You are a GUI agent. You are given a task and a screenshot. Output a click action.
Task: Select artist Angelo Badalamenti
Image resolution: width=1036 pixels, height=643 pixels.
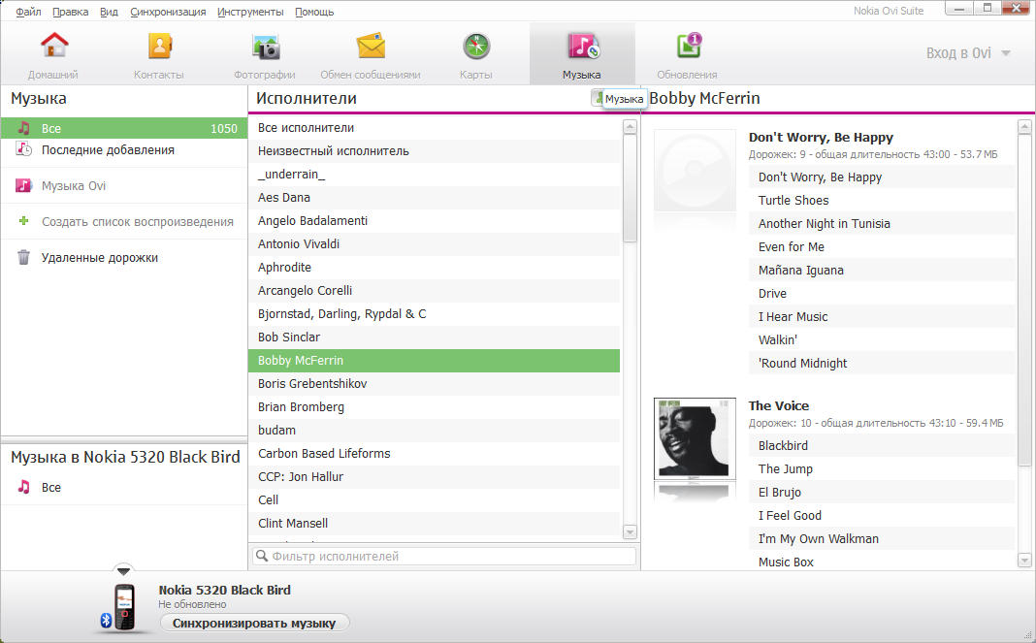[x=434, y=221]
